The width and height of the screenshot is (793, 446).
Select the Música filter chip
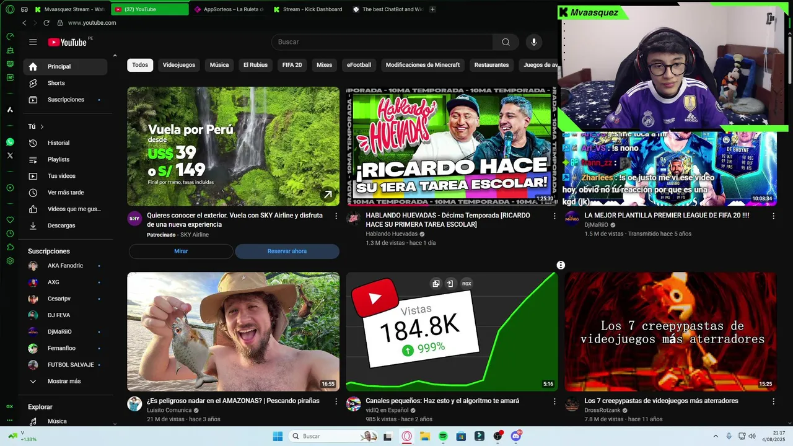[x=219, y=65]
